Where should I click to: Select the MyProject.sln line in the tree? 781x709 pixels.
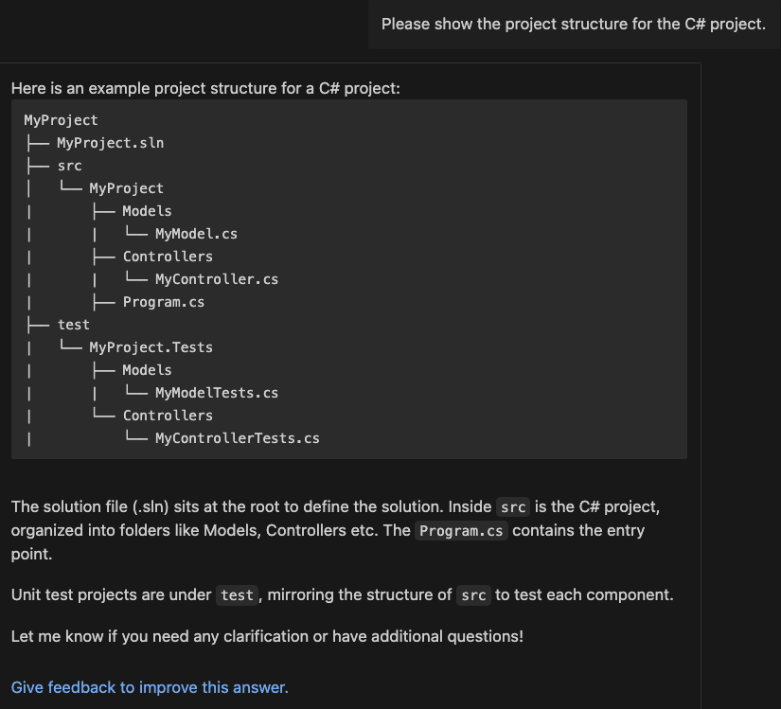click(110, 143)
